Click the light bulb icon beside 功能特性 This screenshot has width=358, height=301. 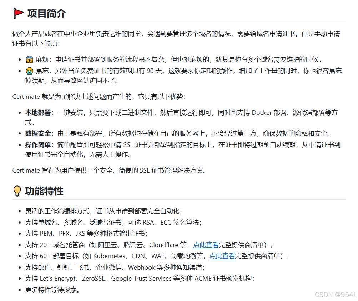coord(17,191)
